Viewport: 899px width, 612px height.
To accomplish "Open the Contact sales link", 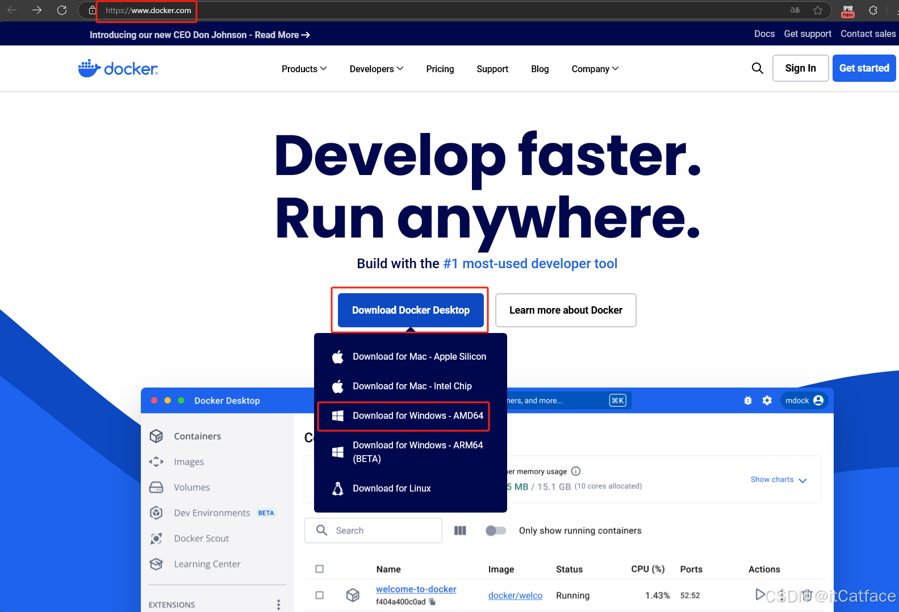I will tap(868, 34).
